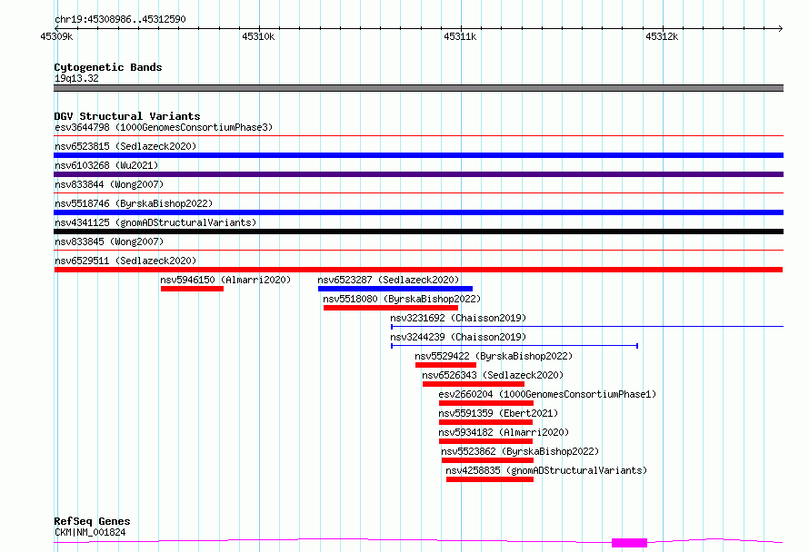Viewport: 809px width, 552px height.
Task: Click the nsv5529422 (ByrskaBishop2022) label
Action: (494, 356)
